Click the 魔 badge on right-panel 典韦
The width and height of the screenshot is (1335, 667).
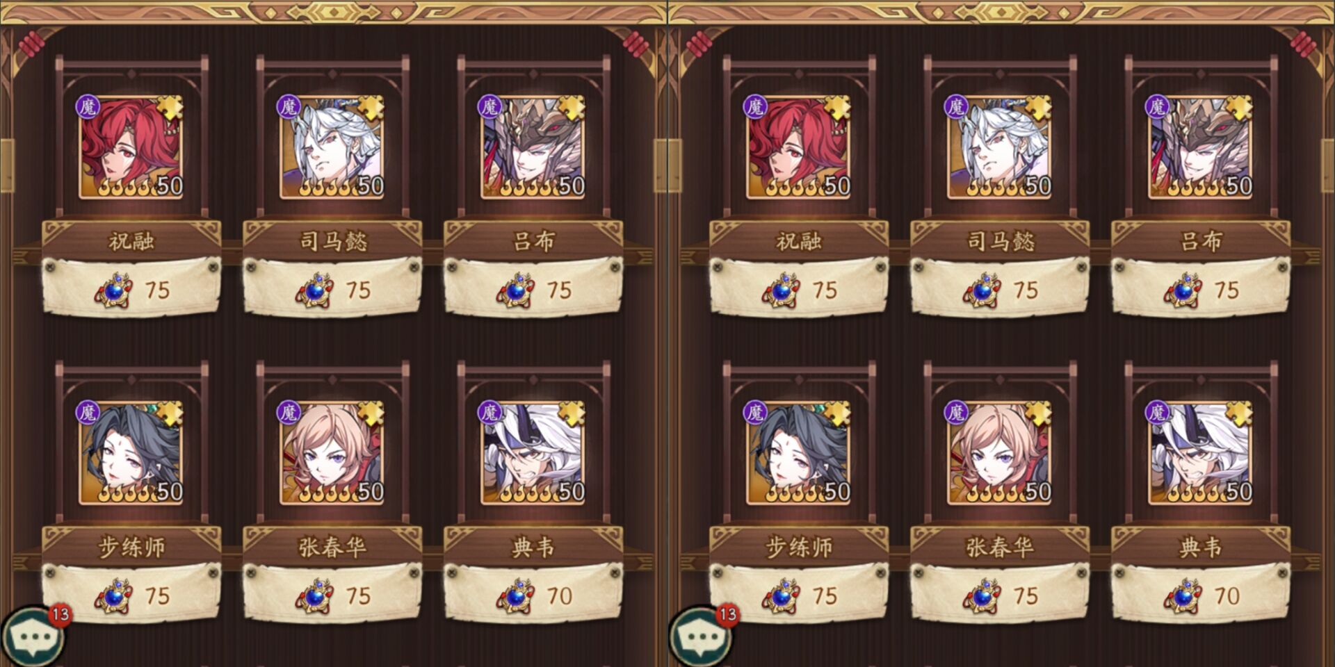click(1158, 413)
